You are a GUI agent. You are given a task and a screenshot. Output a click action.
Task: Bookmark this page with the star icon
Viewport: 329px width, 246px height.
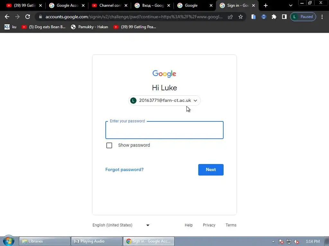(x=241, y=17)
